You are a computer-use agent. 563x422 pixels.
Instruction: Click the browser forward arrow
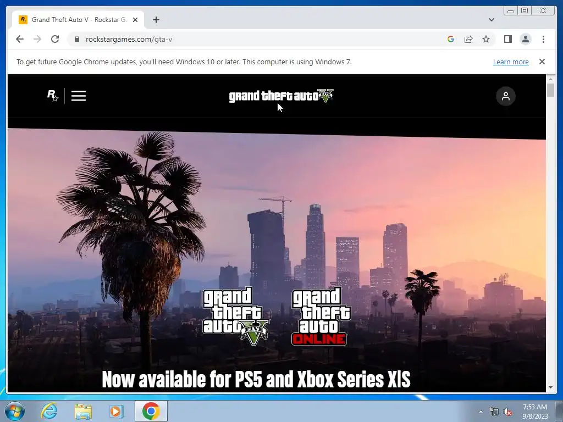point(37,39)
